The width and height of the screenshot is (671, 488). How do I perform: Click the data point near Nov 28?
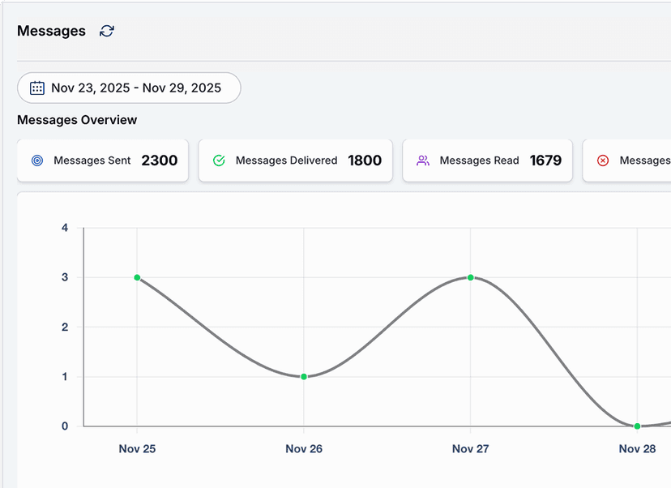[x=637, y=426]
